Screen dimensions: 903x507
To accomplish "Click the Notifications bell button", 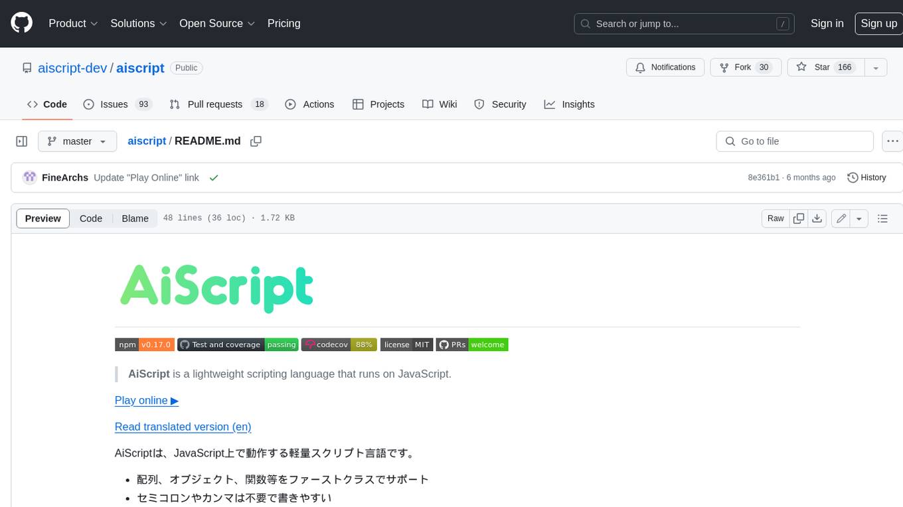I will tap(665, 67).
